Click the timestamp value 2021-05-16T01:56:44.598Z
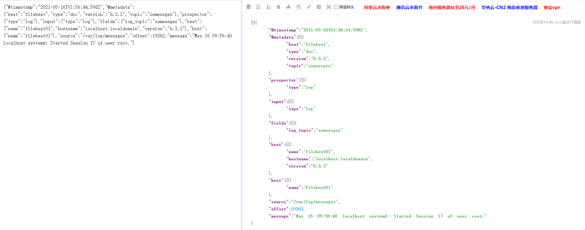This screenshot has width=585, height=230. pos(333,30)
